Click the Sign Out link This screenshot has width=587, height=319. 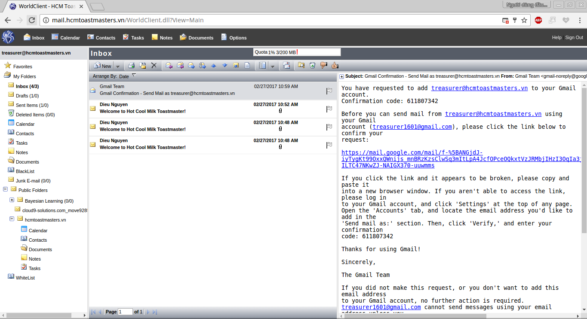click(574, 37)
